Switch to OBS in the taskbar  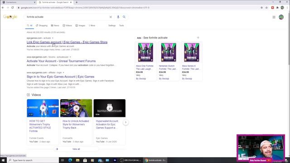(x=130, y=160)
